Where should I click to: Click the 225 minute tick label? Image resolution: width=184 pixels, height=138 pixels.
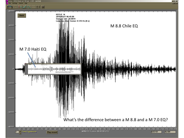tap(175, 129)
